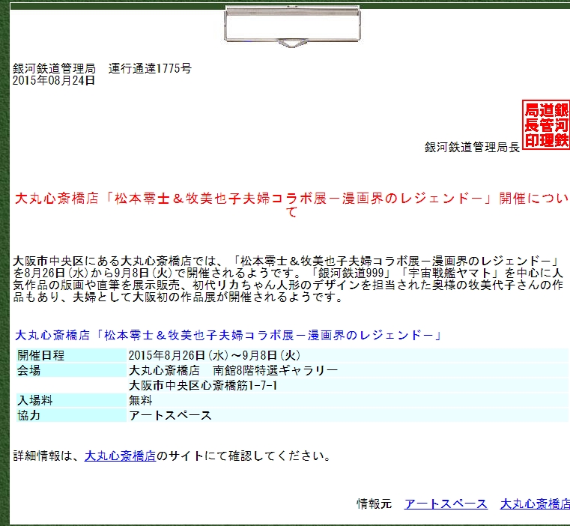Image resolution: width=570 pixels, height=526 pixels.
Task: Select the 無料 table cell
Action: [348, 401]
